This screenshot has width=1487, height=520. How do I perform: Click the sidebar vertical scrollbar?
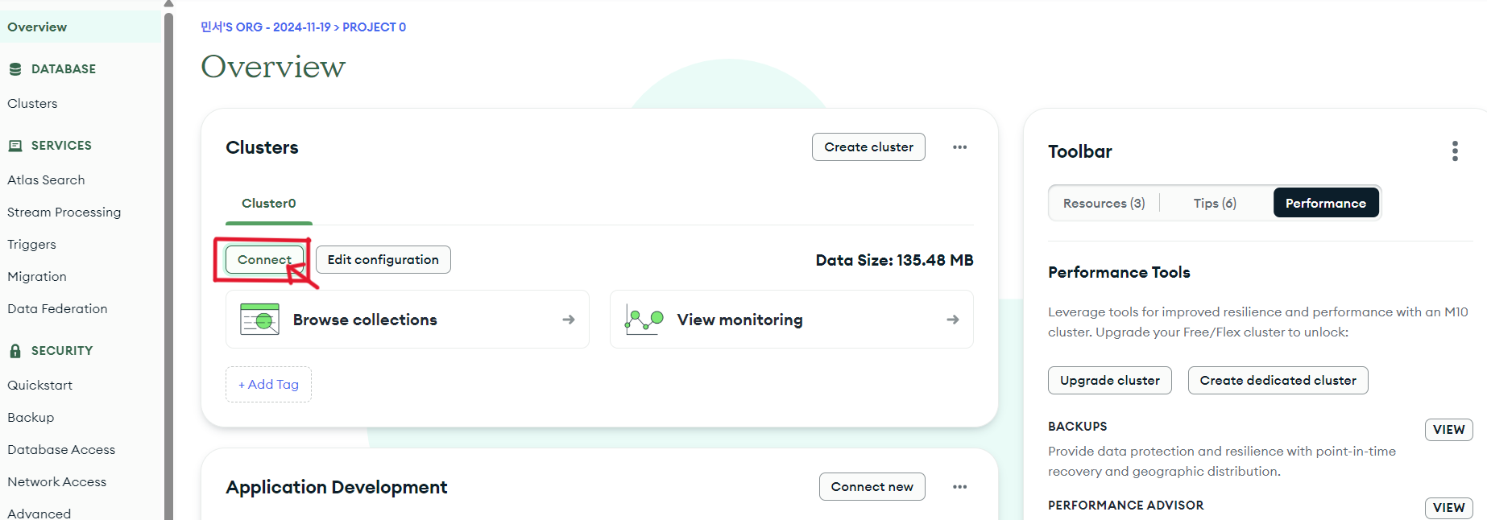(x=168, y=266)
